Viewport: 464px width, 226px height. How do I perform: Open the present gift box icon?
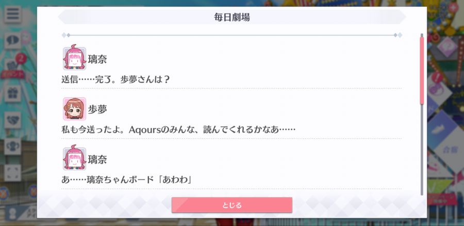click(13, 93)
